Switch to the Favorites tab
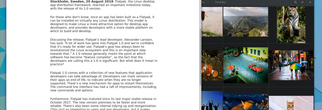This screenshot has height=110, width=322. pyautogui.click(x=220, y=2)
